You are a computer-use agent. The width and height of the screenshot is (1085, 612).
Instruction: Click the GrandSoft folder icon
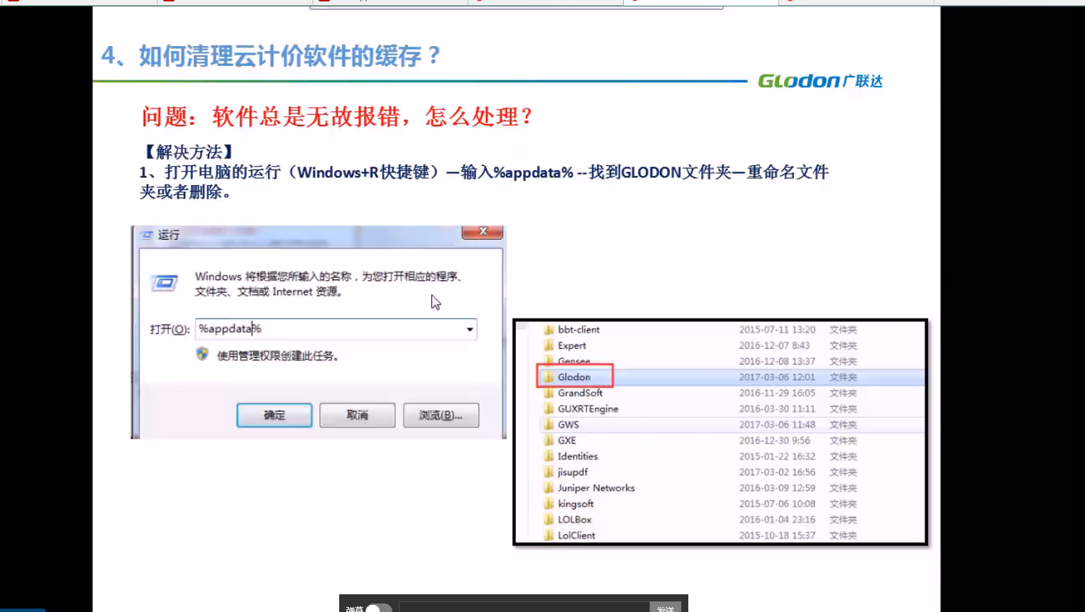coord(549,393)
